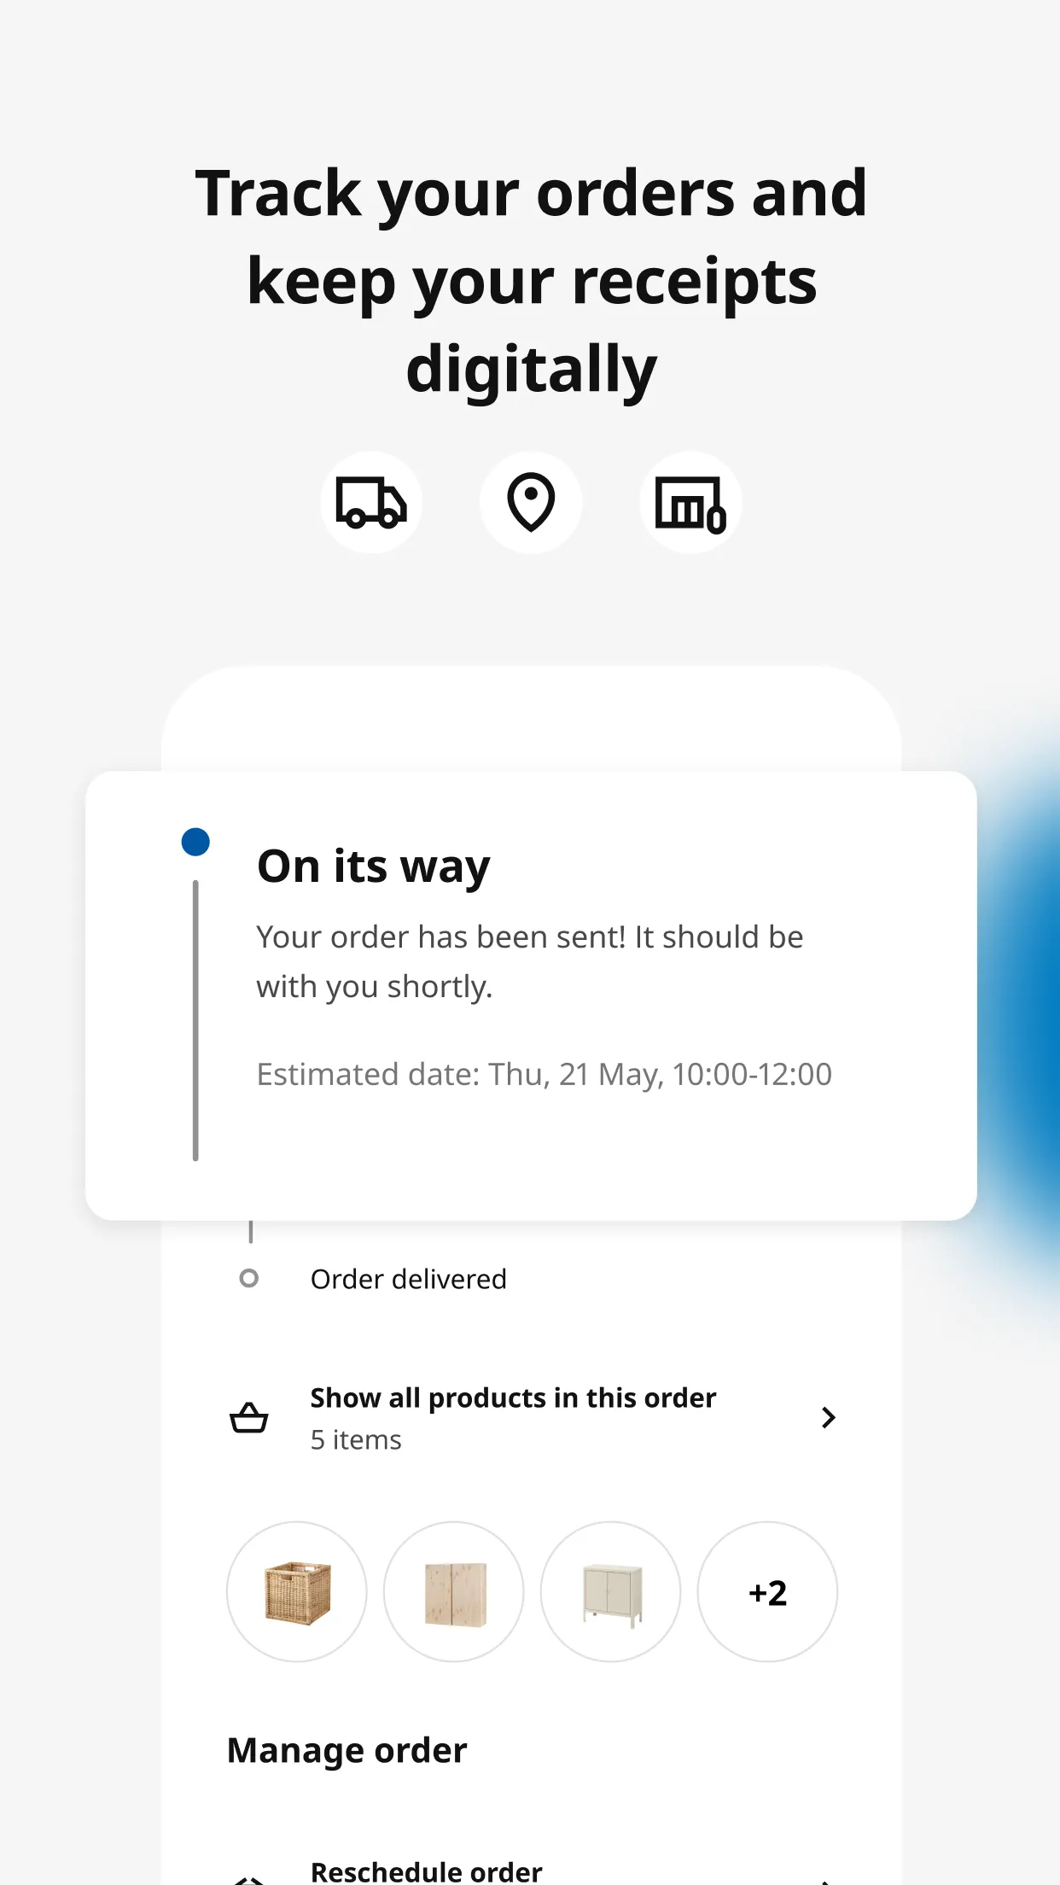This screenshot has height=1885, width=1060.
Task: Expand the On its way status card
Action: coord(529,999)
